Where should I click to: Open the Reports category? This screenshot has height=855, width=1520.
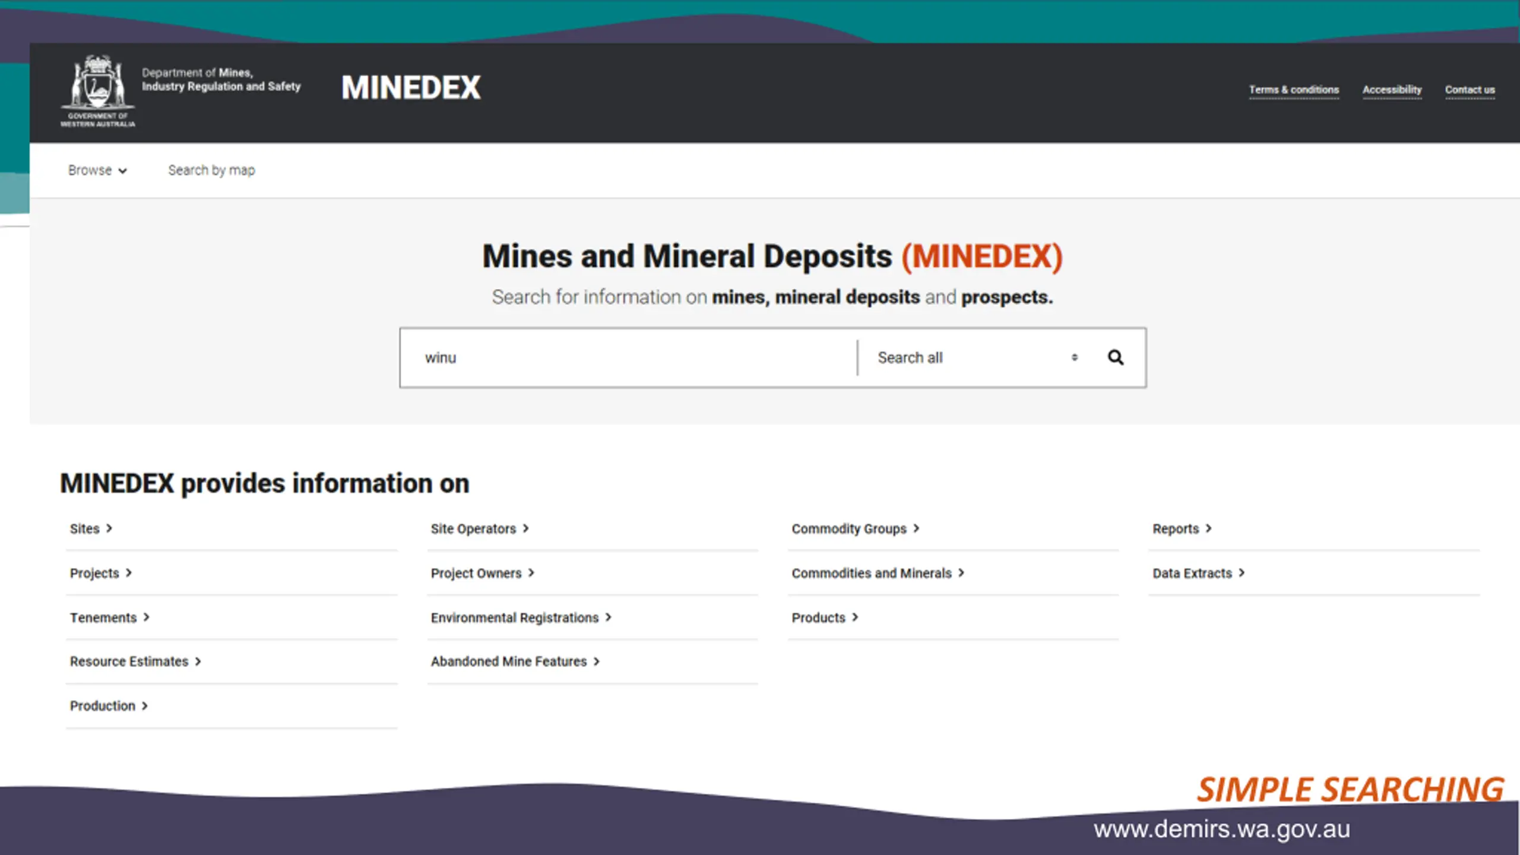(x=1182, y=528)
